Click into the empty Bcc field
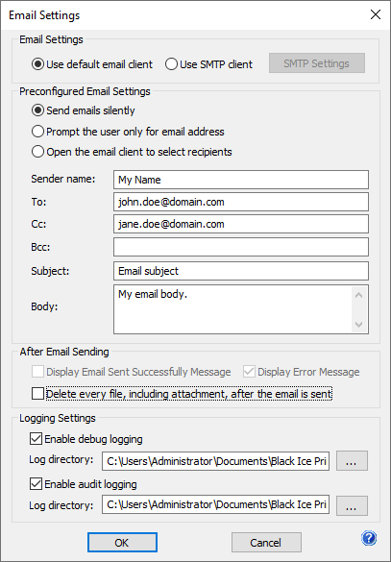The image size is (391, 562). tap(241, 247)
